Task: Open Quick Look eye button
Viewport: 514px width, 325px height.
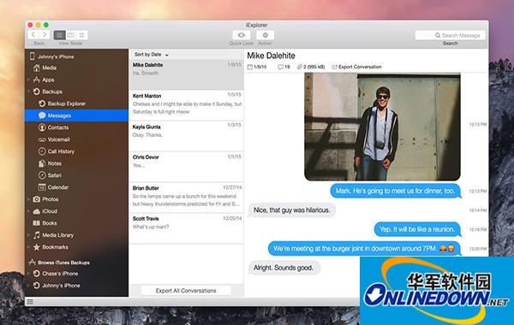Action: pos(242,35)
